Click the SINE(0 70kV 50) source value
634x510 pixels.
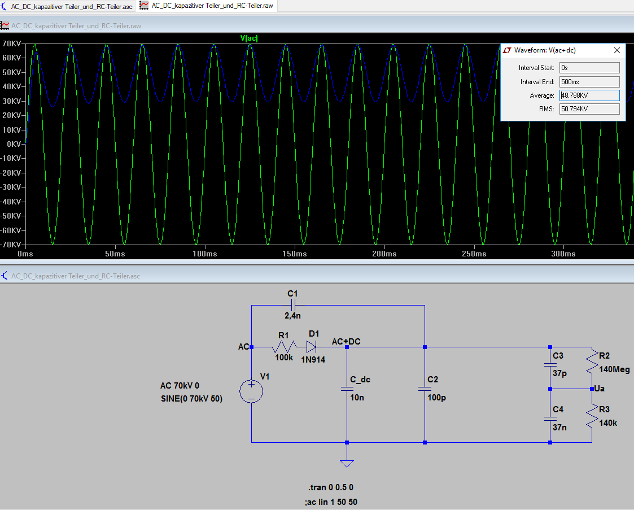191,399
